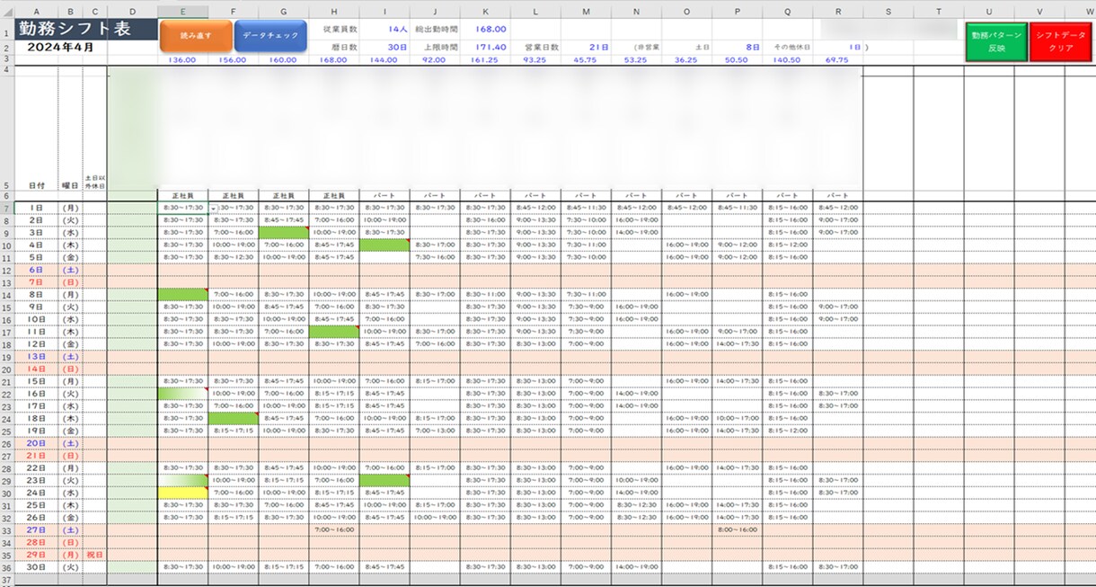Image resolution: width=1096 pixels, height=587 pixels.
Task: Open the dropdown arrow beside cell E7
Action: tap(213, 208)
